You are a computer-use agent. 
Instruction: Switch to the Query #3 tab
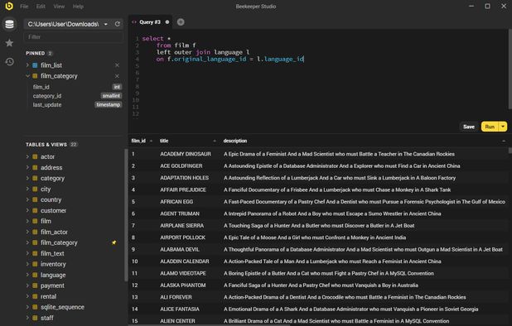150,22
